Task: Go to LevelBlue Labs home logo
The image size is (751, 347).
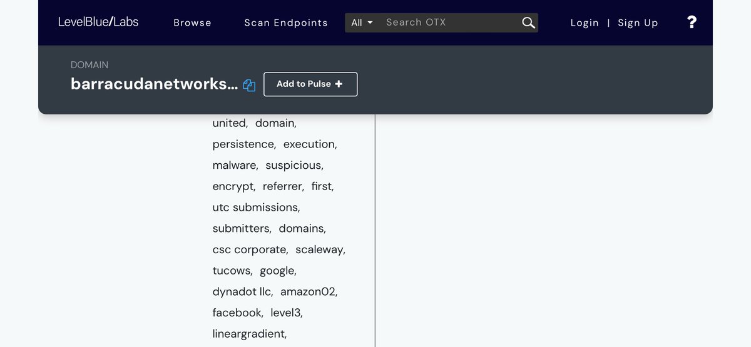Action: (98, 22)
